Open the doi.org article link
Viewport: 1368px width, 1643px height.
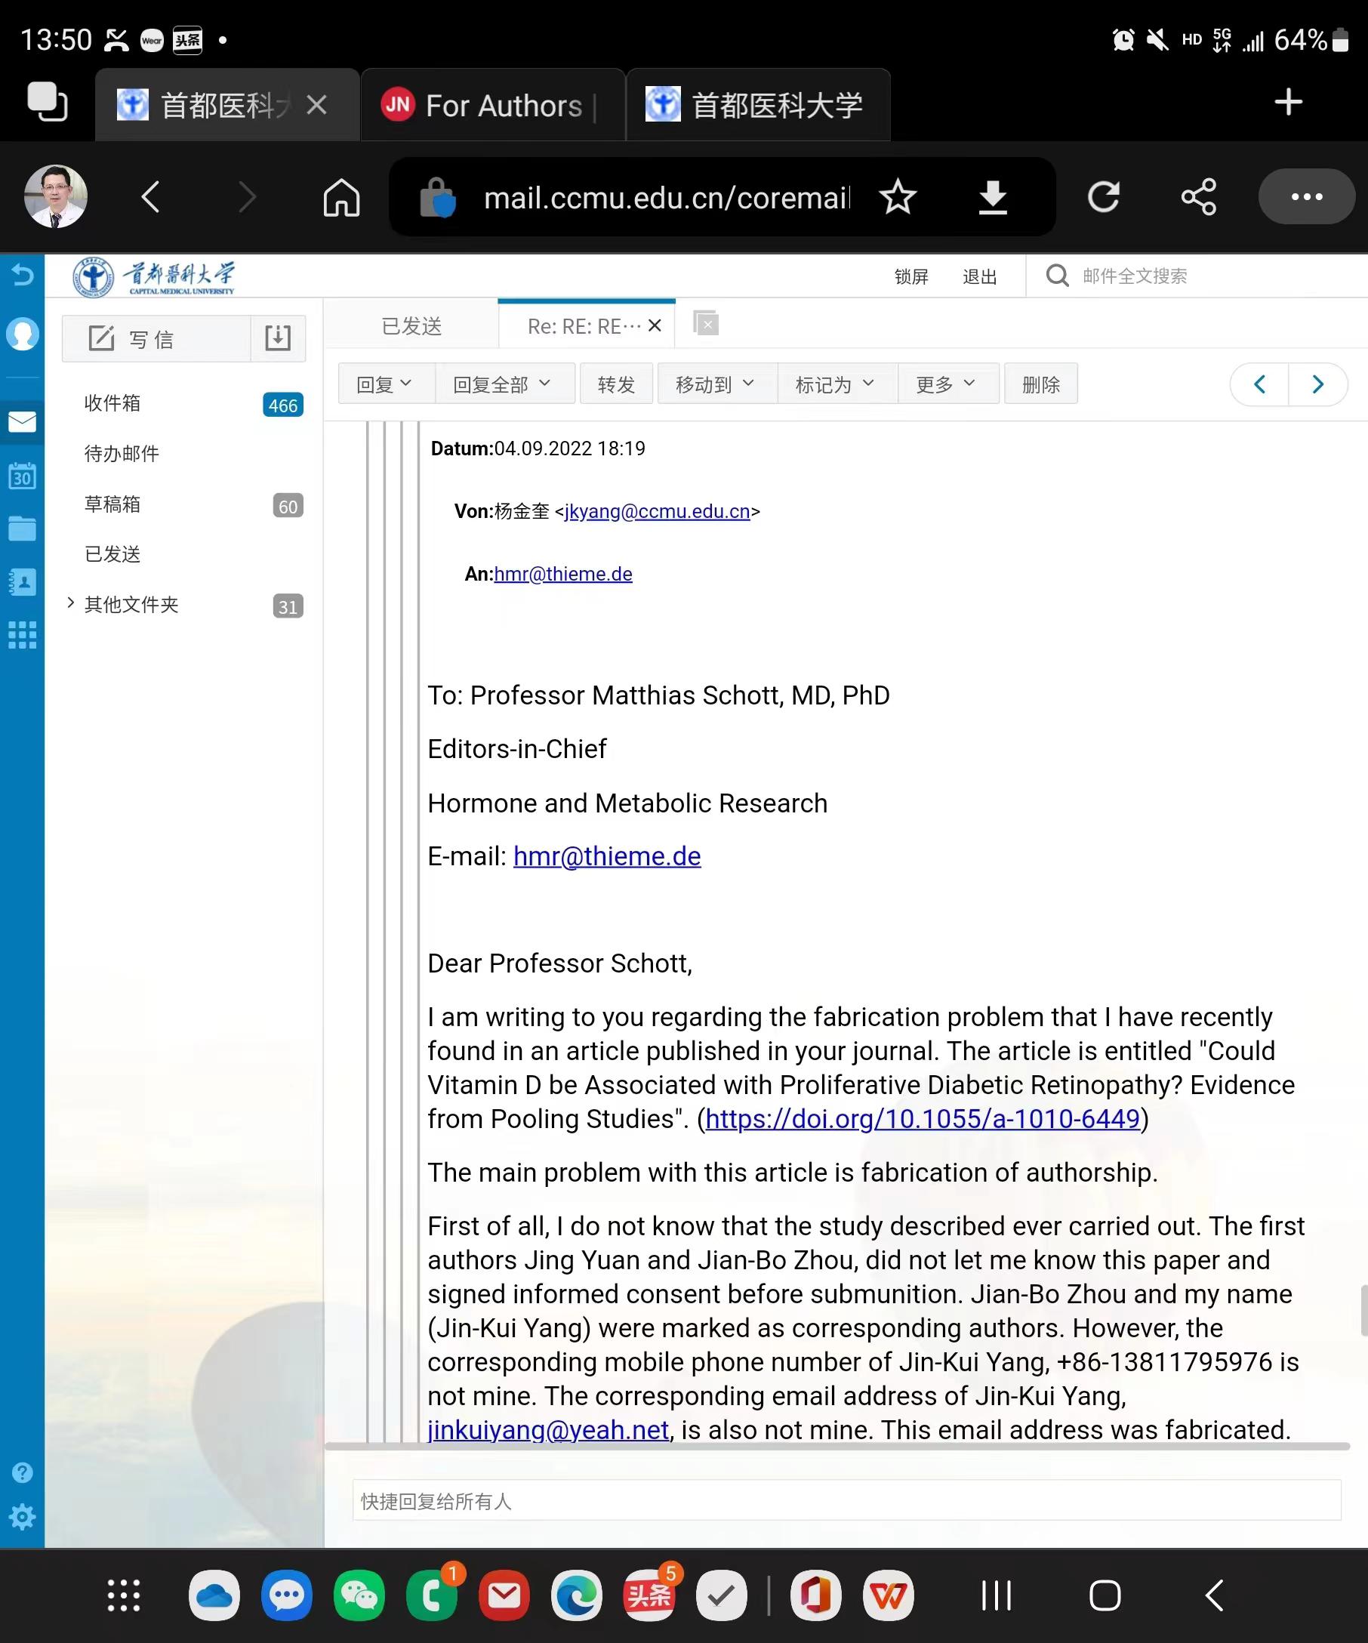point(923,1119)
